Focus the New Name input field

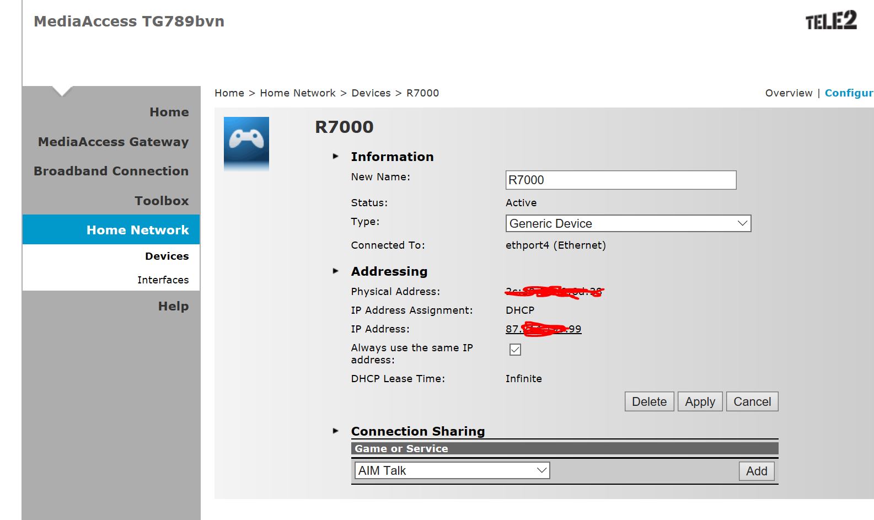[x=621, y=180]
